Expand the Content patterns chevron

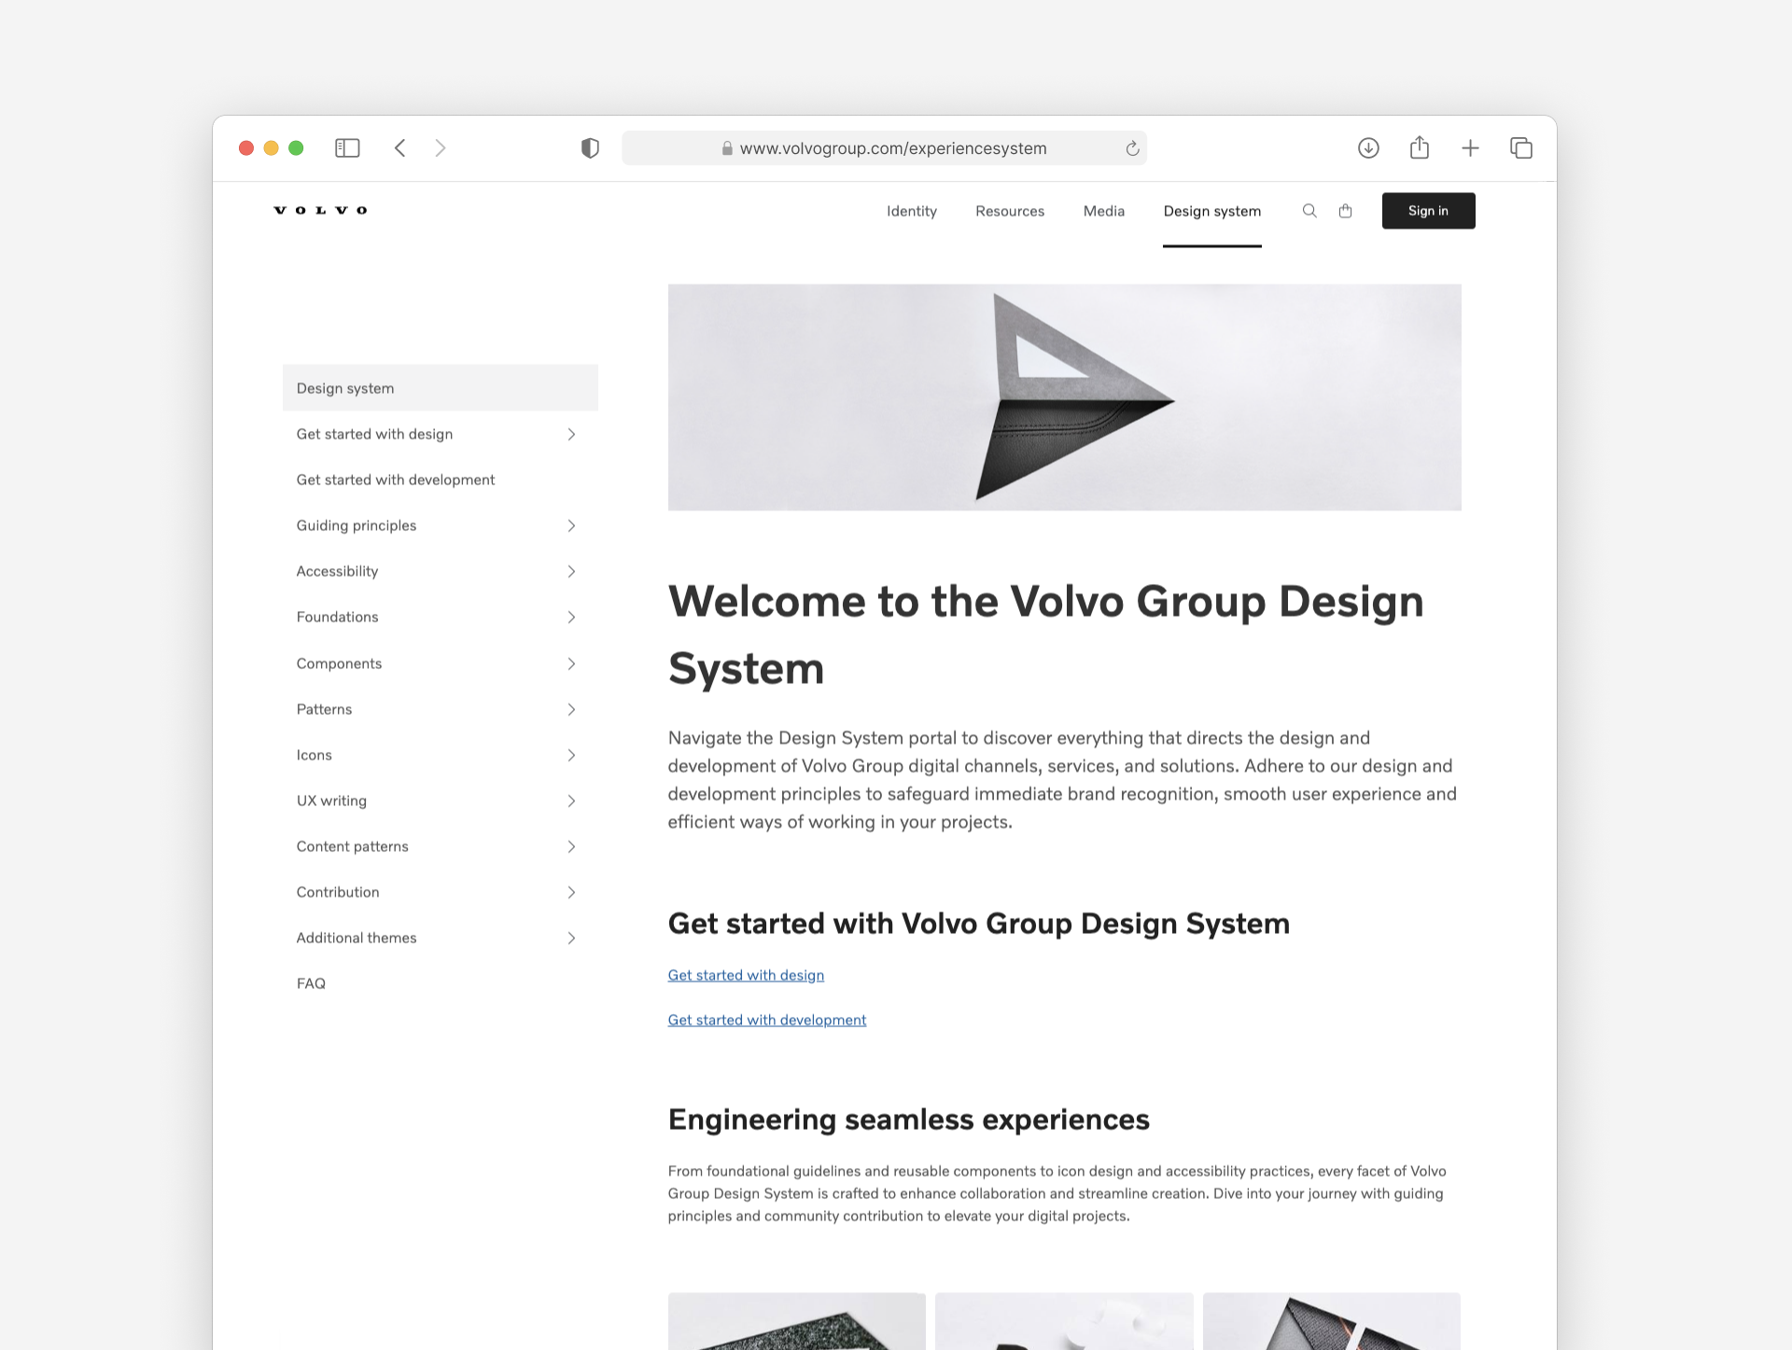point(571,846)
